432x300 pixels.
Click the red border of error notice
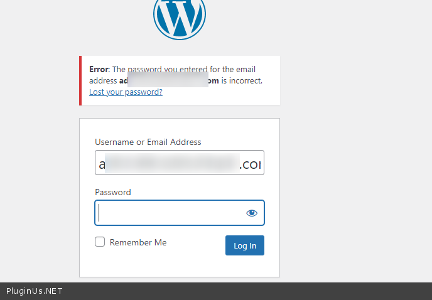pos(80,80)
